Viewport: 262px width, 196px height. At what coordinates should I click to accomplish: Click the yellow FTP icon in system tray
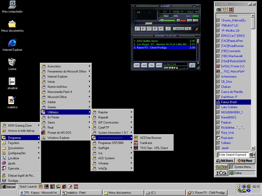[x=244, y=191]
